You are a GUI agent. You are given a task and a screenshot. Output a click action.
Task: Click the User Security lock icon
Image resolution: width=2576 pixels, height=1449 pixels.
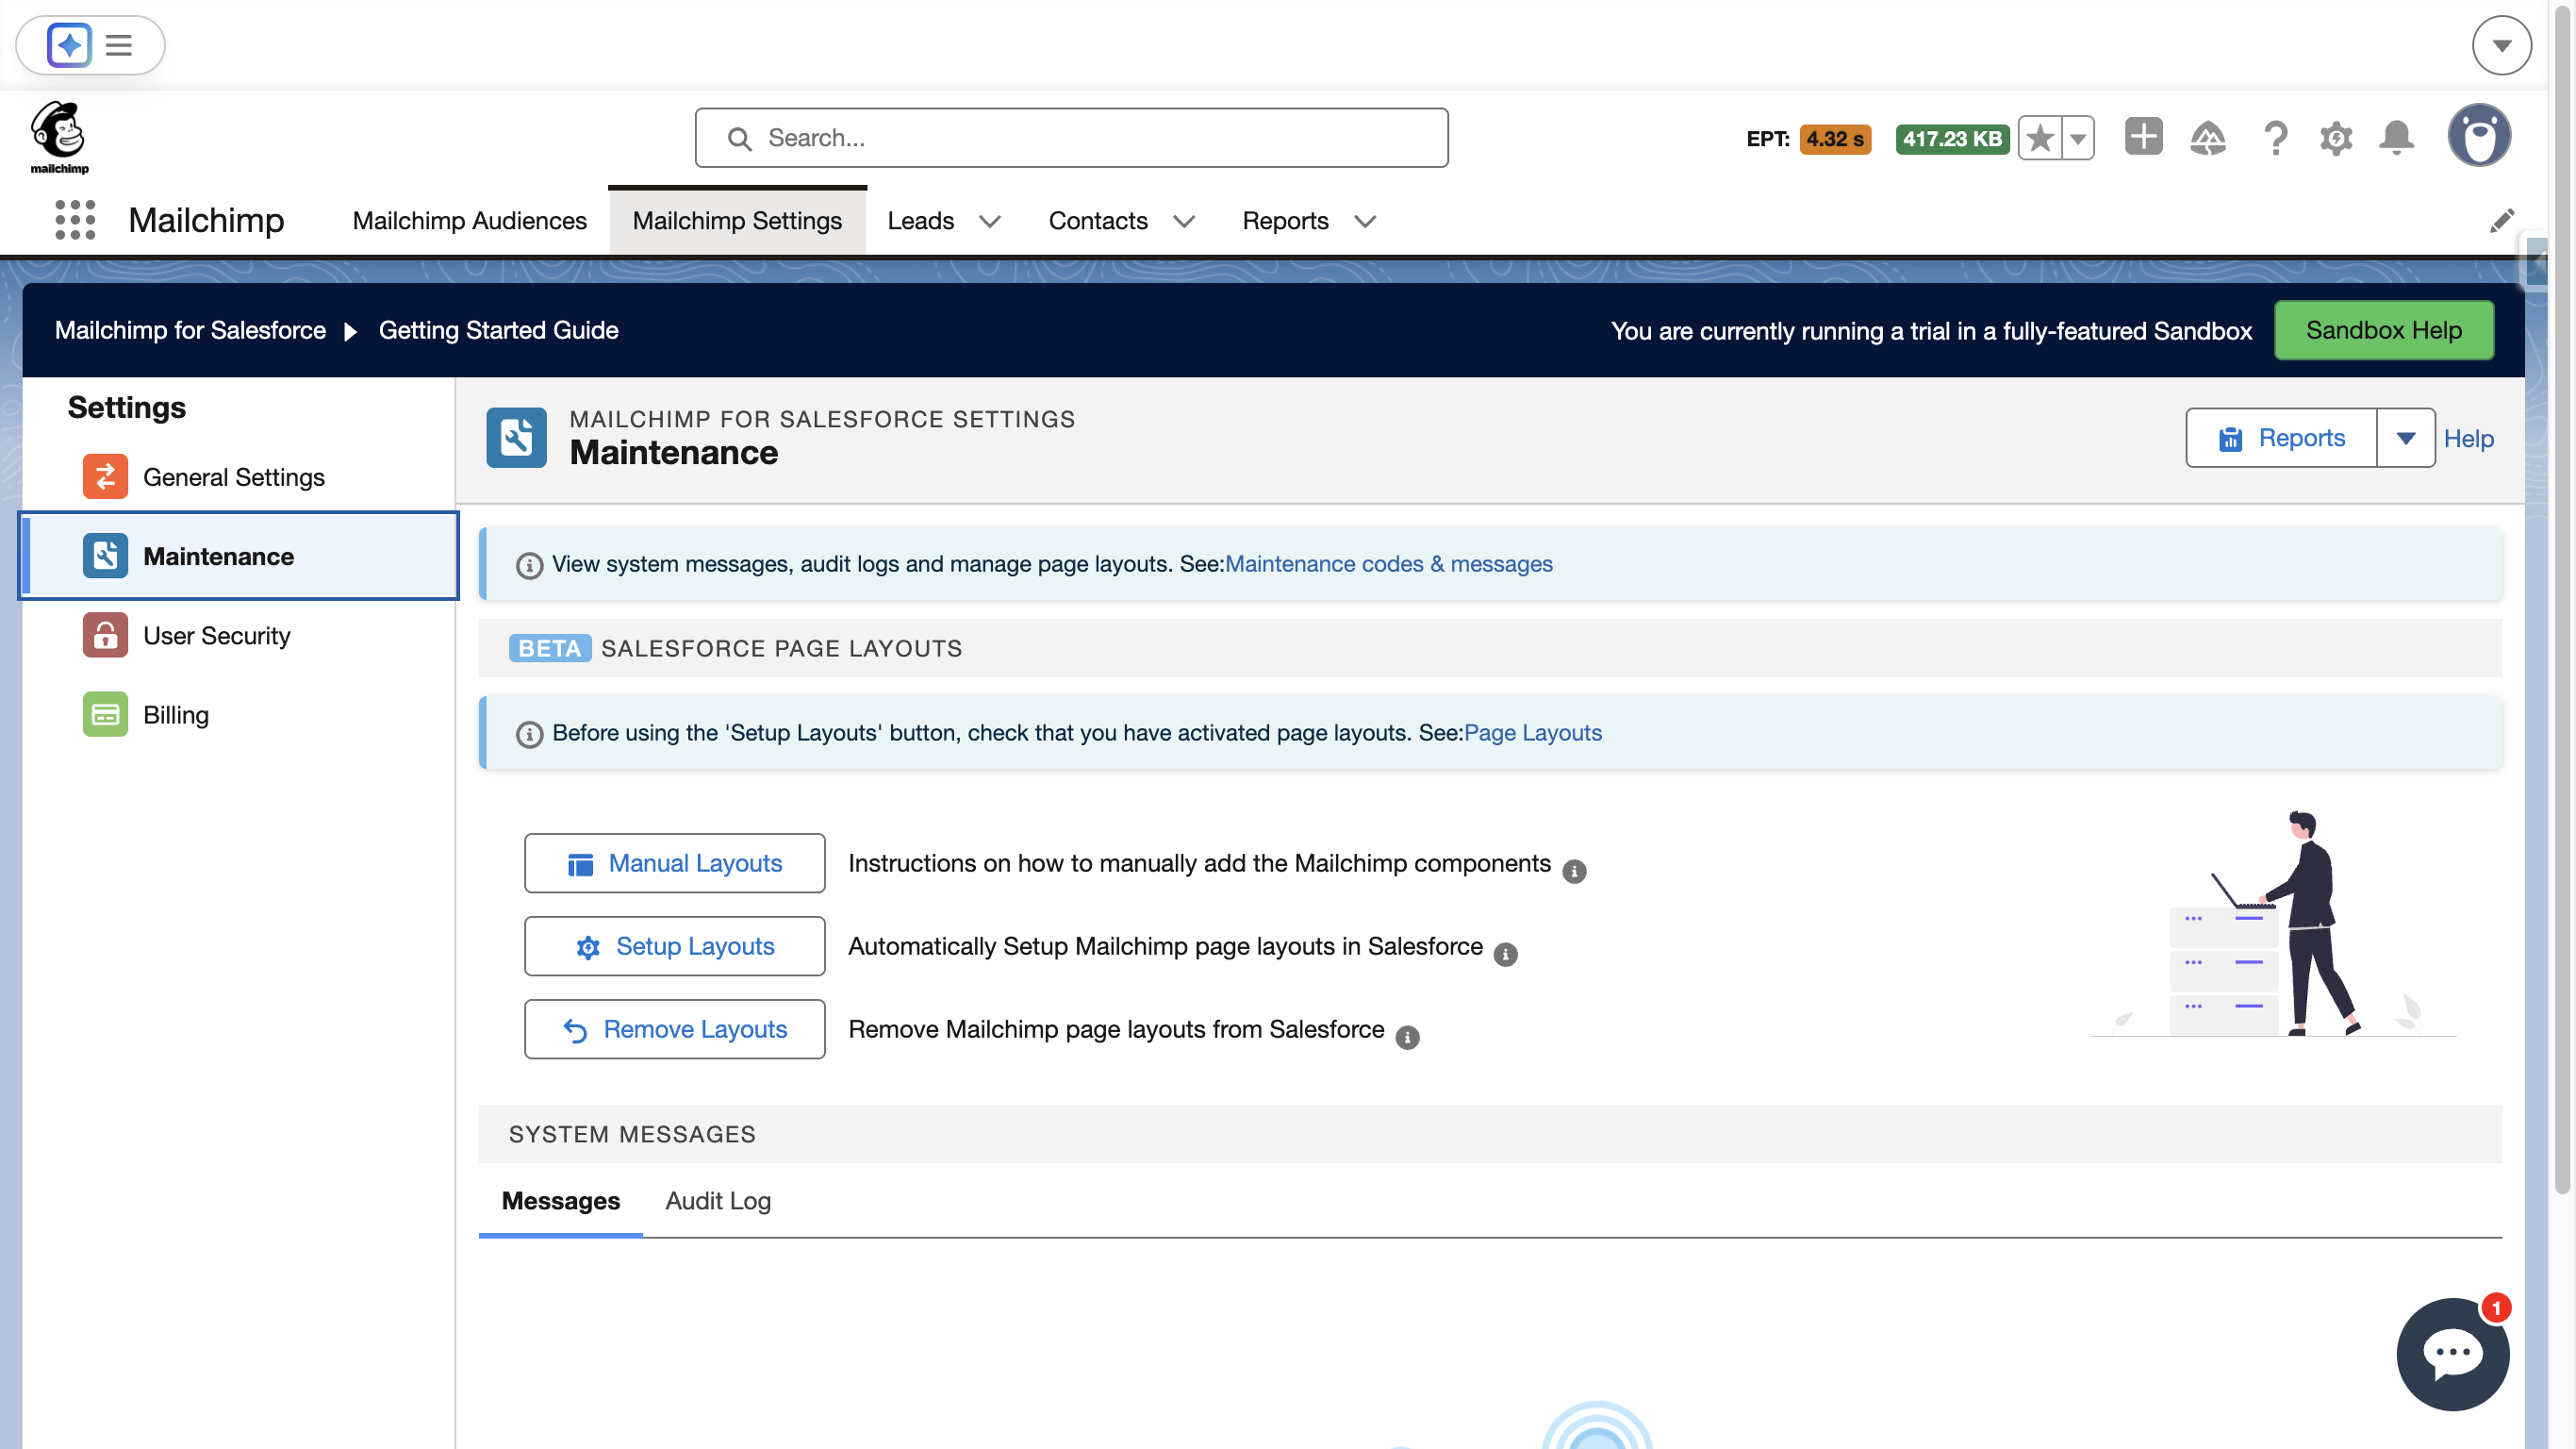click(x=105, y=636)
